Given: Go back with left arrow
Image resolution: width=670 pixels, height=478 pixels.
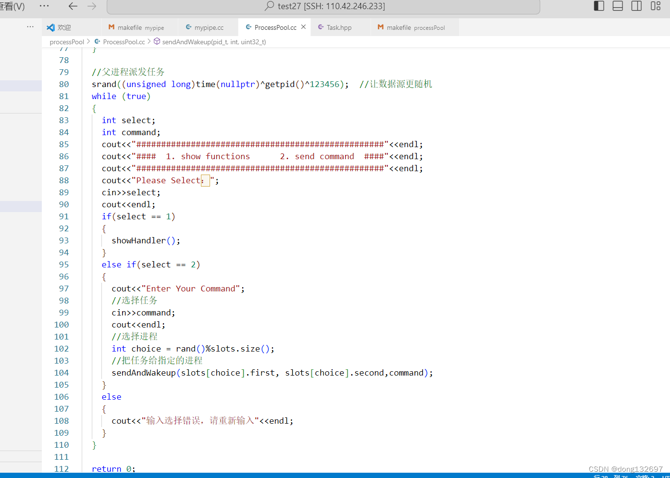Looking at the screenshot, I should [73, 6].
